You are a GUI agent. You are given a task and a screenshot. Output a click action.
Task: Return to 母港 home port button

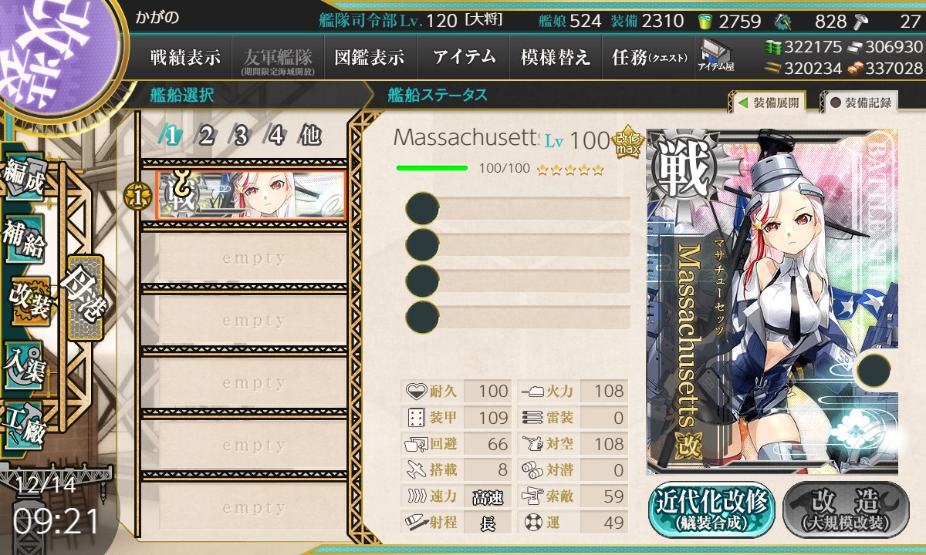(x=83, y=297)
